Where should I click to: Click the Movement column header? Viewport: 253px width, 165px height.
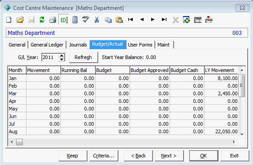point(44,70)
